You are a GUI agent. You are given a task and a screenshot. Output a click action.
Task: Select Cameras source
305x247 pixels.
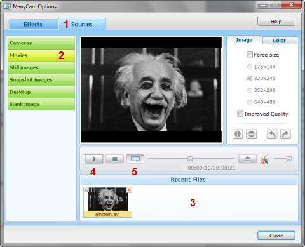tap(41, 43)
